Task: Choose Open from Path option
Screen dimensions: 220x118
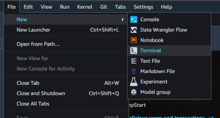Action: [38, 44]
